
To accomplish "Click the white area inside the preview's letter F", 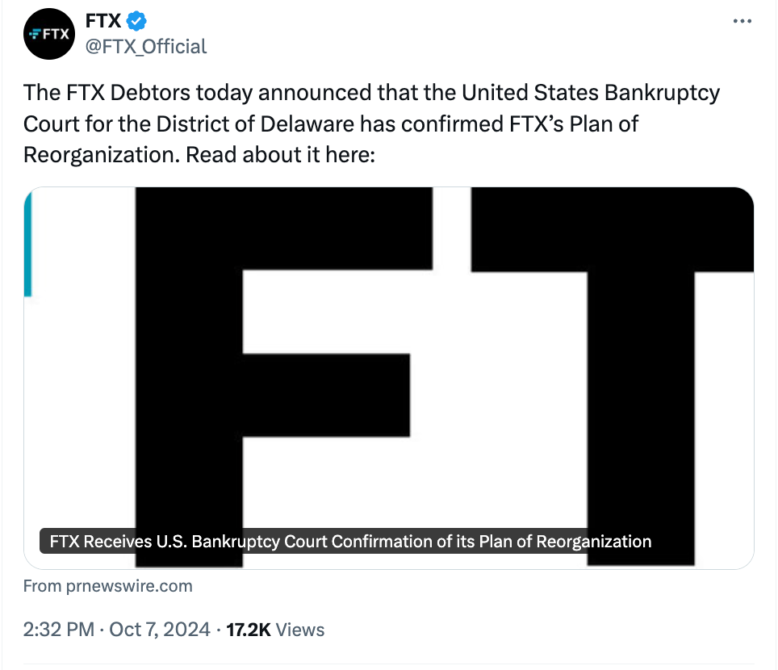I will 337,312.
